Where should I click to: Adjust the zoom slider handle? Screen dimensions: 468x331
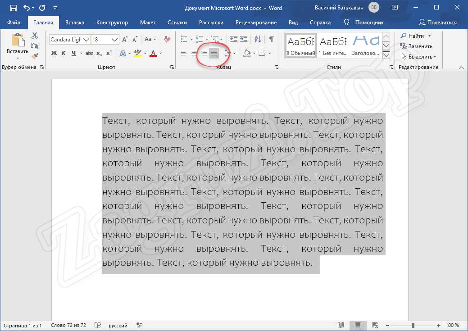point(413,325)
